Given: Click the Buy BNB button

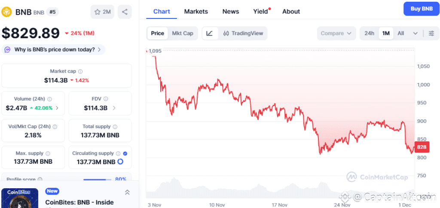Looking at the screenshot, I should pos(421,9).
